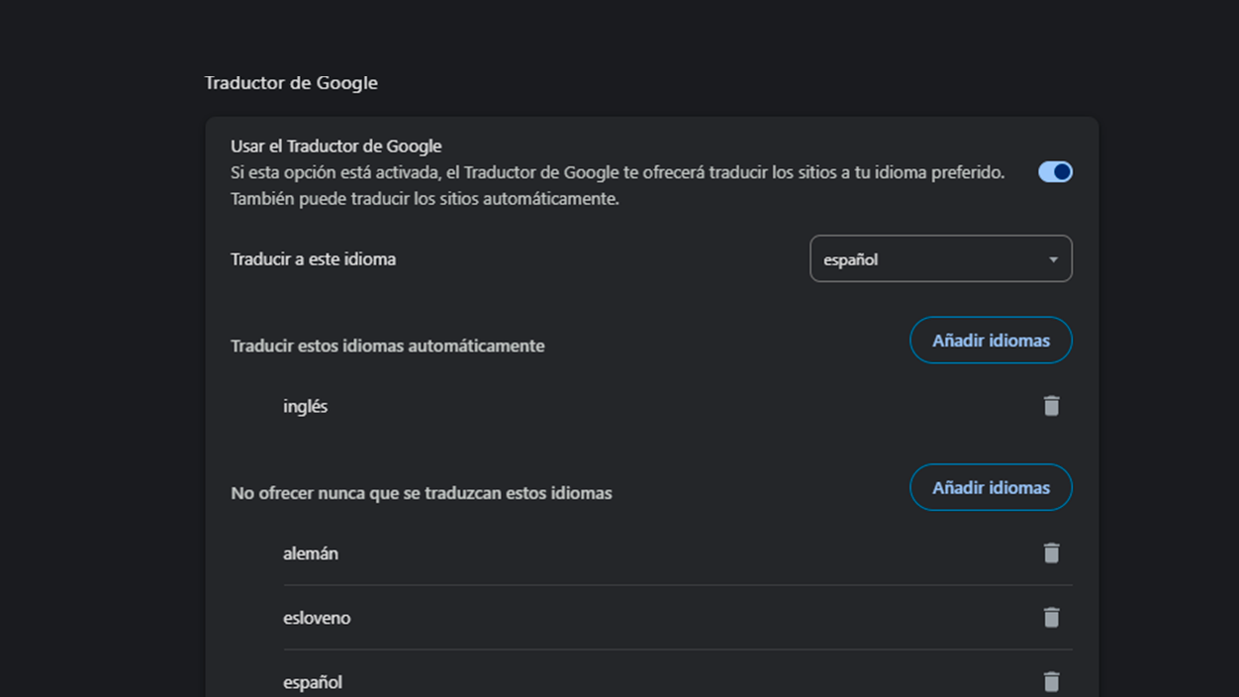Remove esloveno from never-translate list
1239x697 pixels.
coord(1052,617)
